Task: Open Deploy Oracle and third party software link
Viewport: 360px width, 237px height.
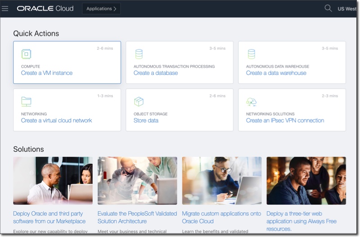Action: [50, 218]
